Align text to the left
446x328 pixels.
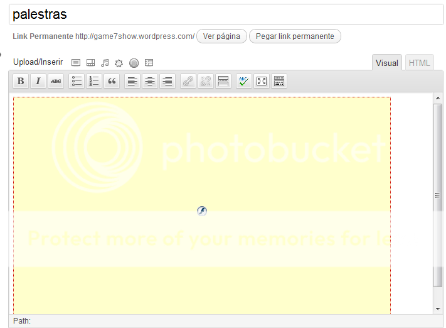(x=132, y=81)
